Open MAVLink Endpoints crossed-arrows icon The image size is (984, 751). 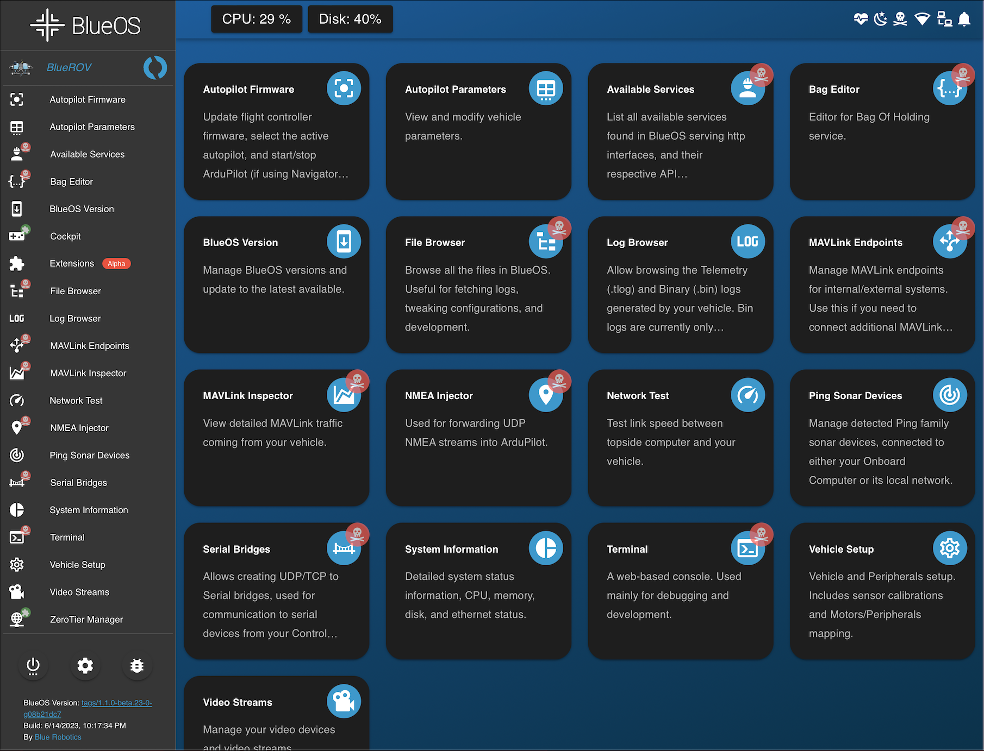(950, 241)
